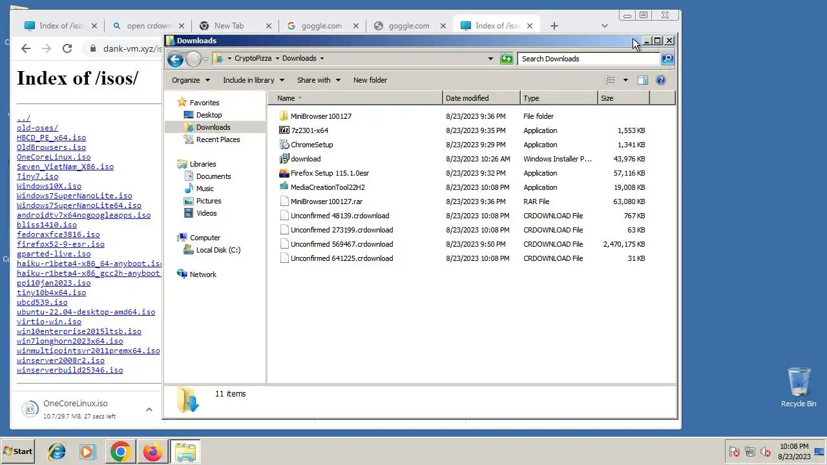Select the MediaCreationTool22H2 icon
The height and width of the screenshot is (465, 827).
pos(284,187)
